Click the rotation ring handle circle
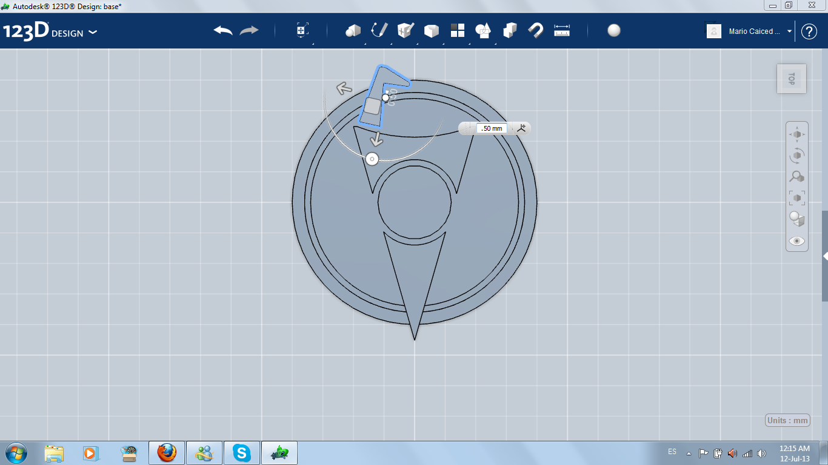Image resolution: width=828 pixels, height=465 pixels. tap(372, 159)
